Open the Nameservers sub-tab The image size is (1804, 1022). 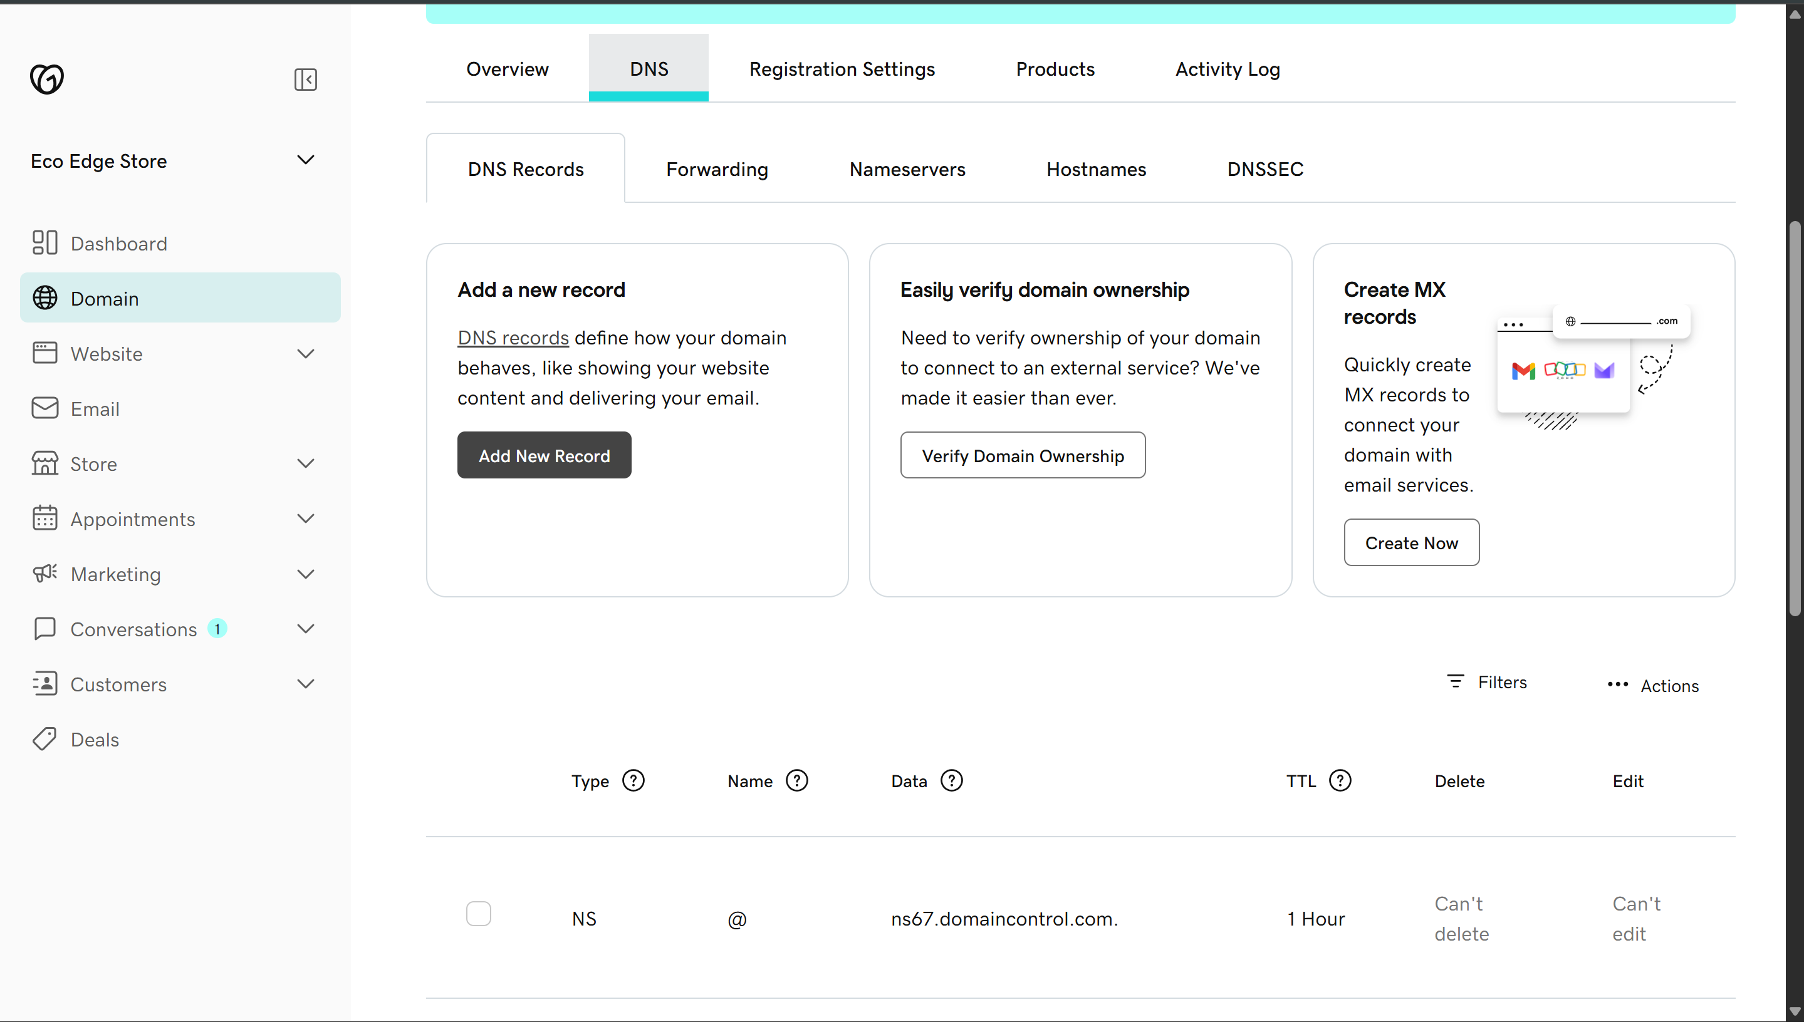coord(907,169)
